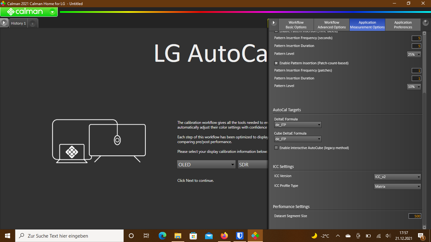Open File Explorer from taskbar
The width and height of the screenshot is (431, 242).
point(178,236)
